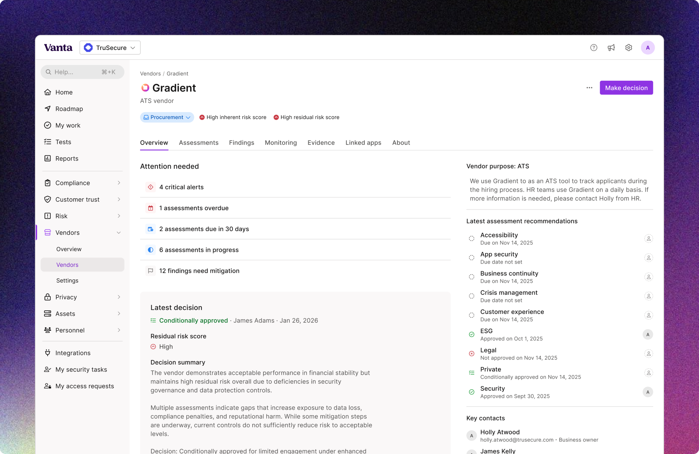Viewport: 699px width, 454px height.
Task: Open the TruSecure organization dropdown
Action: coord(110,48)
